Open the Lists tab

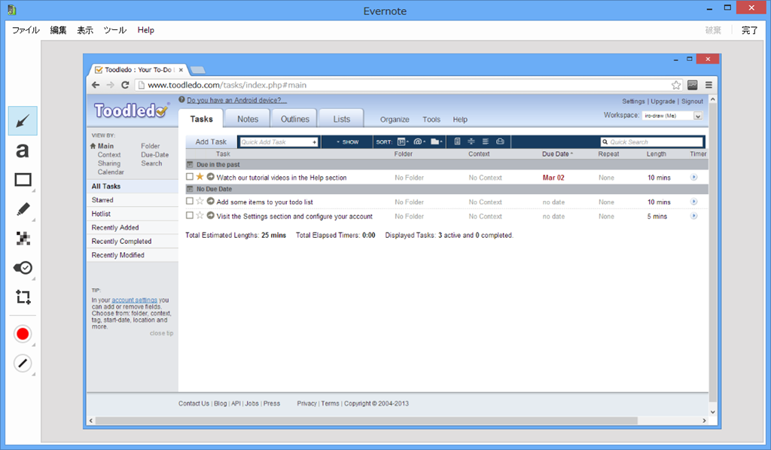(341, 119)
